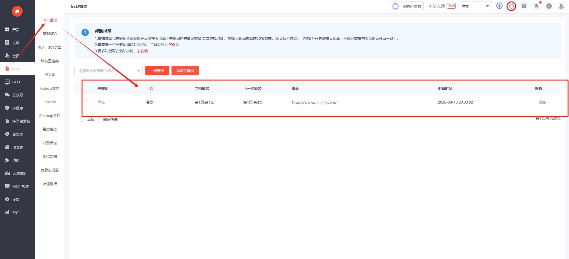The height and width of the screenshot is (259, 569).
Task: Open the 小程序 icon in the sidebar
Action: pyautogui.click(x=7, y=108)
